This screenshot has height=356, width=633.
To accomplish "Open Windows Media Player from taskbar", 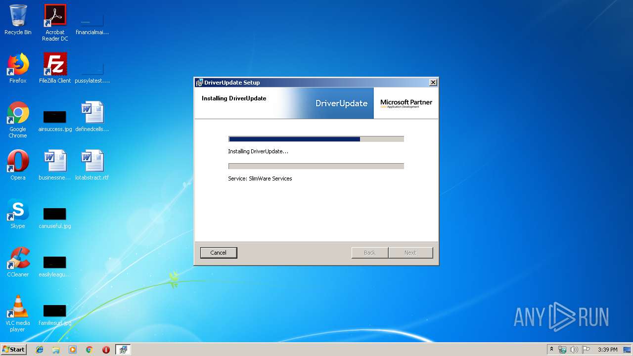I will (x=73, y=350).
